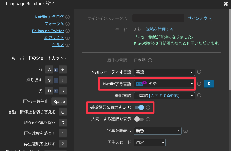Open the 変更リスト link

[54, 37]
